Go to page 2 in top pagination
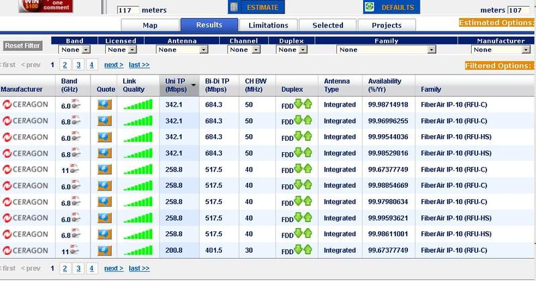The height and width of the screenshot is (281, 536). 65,64
